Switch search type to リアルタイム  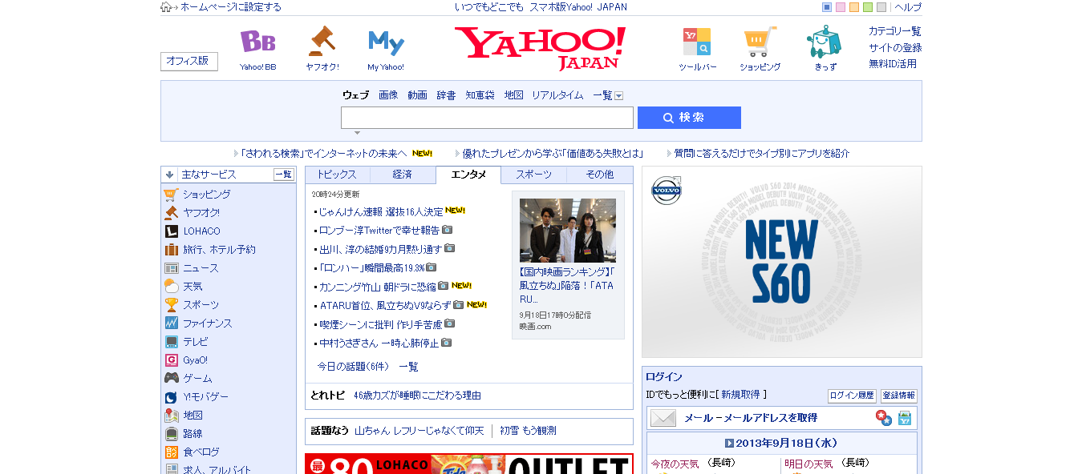[557, 95]
